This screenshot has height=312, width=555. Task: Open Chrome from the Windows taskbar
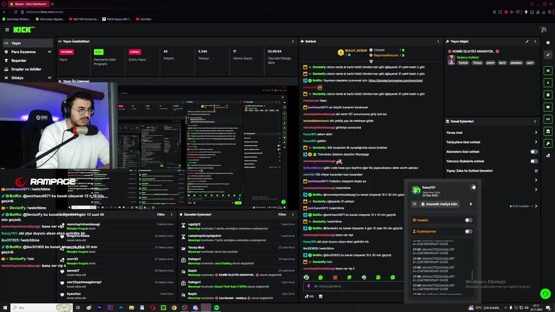click(x=174, y=308)
